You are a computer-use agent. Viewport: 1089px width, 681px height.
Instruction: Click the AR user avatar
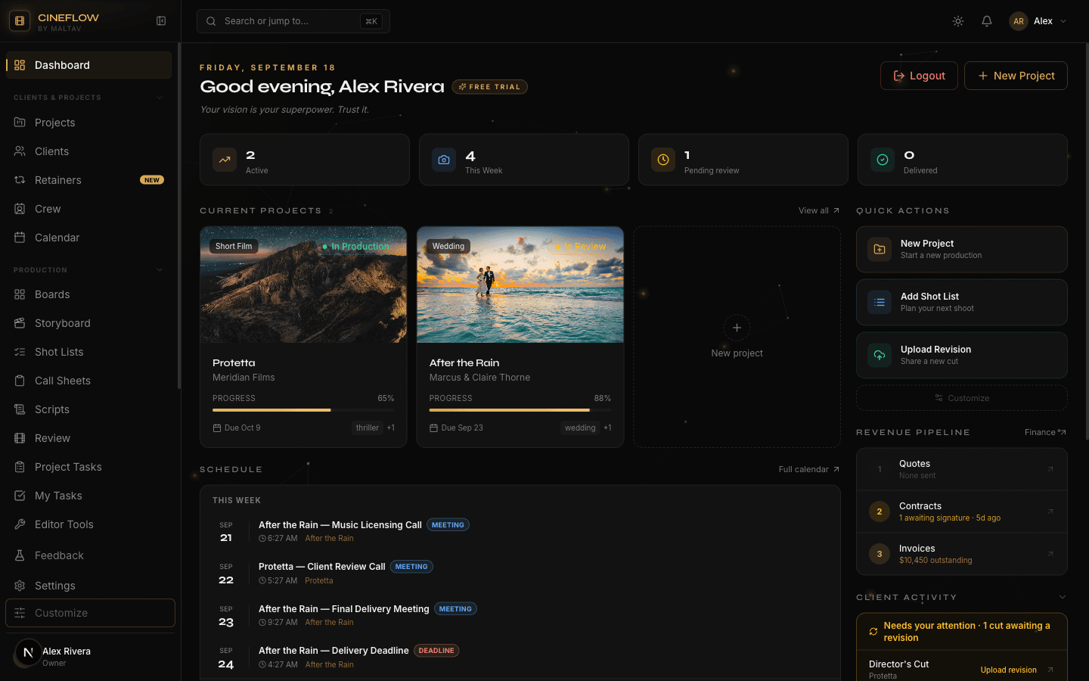1019,21
